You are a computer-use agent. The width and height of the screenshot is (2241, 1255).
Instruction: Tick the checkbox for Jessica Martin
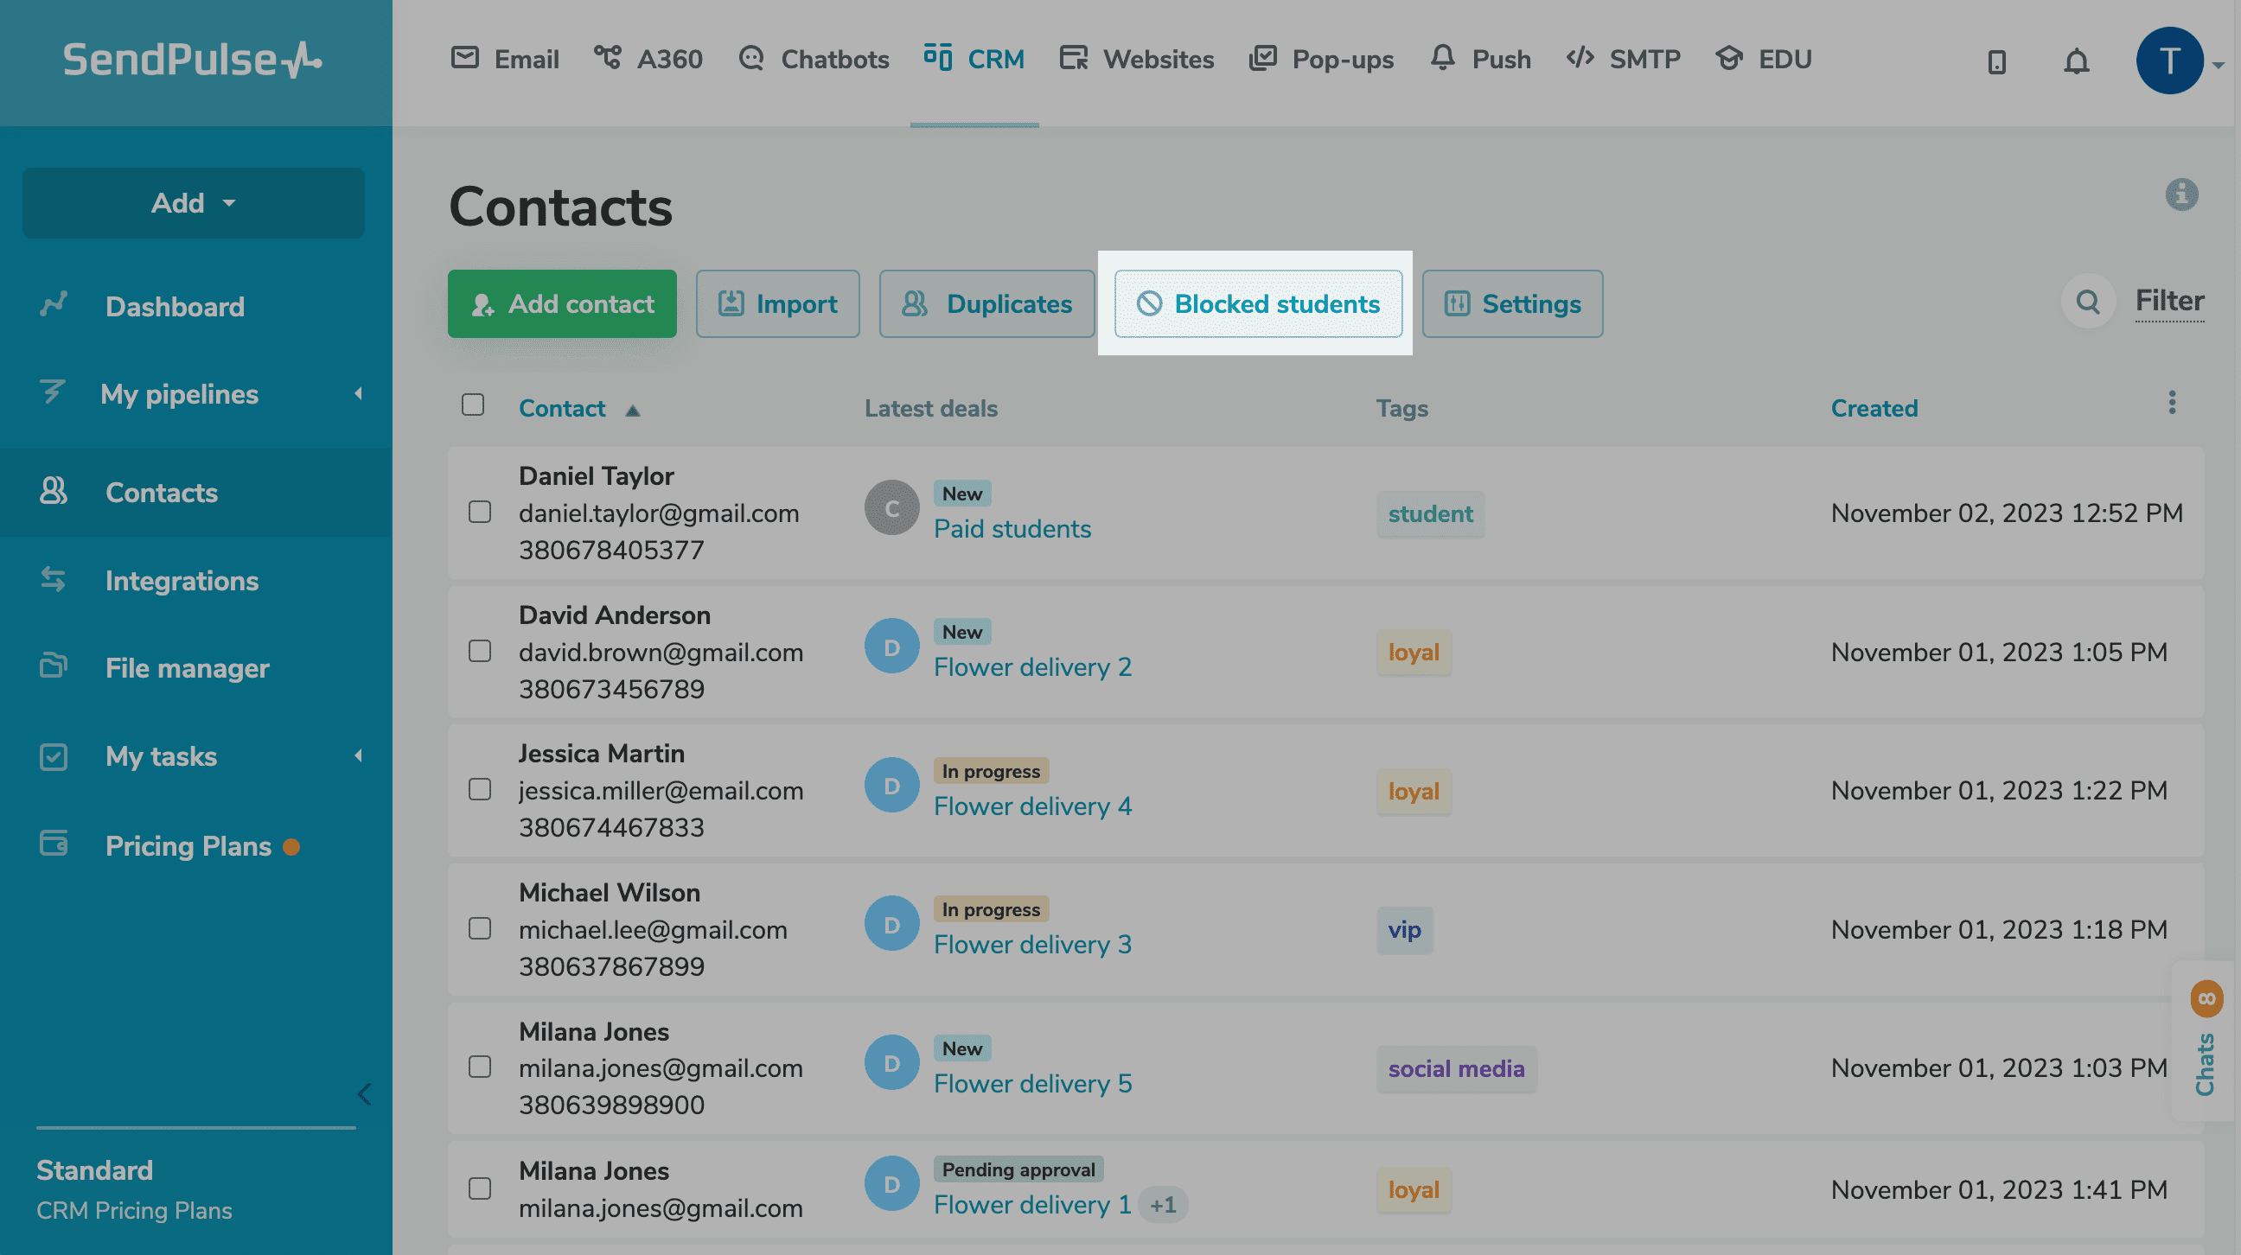coord(479,789)
